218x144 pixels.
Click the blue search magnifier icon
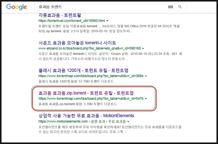(x=180, y=7)
